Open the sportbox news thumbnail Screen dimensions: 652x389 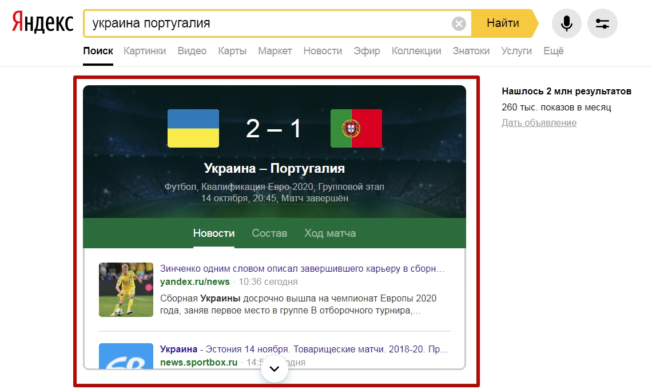click(126, 356)
